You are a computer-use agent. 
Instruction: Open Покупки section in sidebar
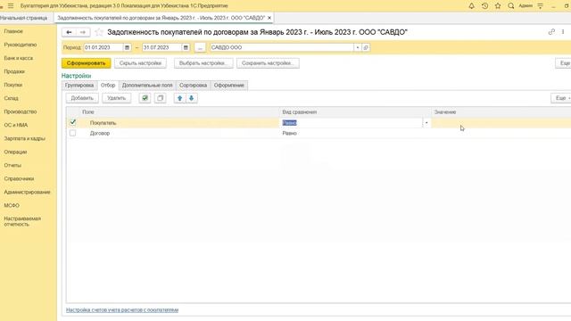point(13,85)
